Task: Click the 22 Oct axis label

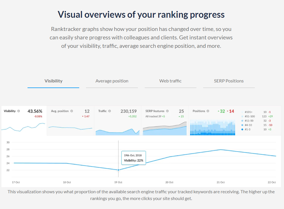Action: [272, 182]
